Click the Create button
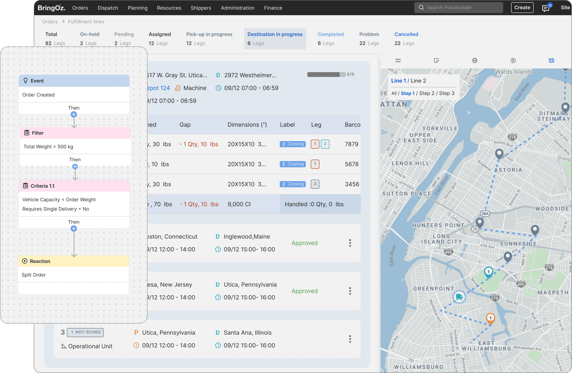This screenshot has height=373, width=572. point(522,8)
